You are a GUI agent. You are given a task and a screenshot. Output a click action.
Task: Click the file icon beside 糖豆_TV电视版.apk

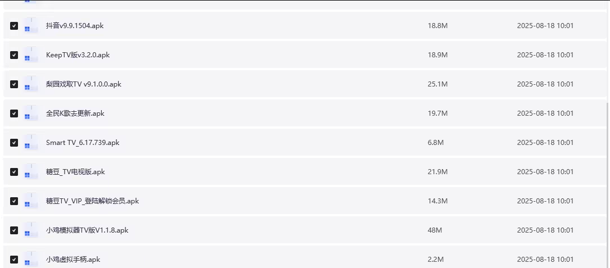(x=30, y=172)
